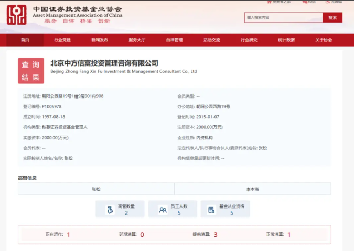This screenshot has width=354, height=251.
Task: Open the 关于协会 page
Action: [x=324, y=40]
